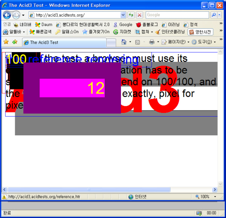
Task: Click the horizontal scrollbar thumb
Action: pos(89,189)
